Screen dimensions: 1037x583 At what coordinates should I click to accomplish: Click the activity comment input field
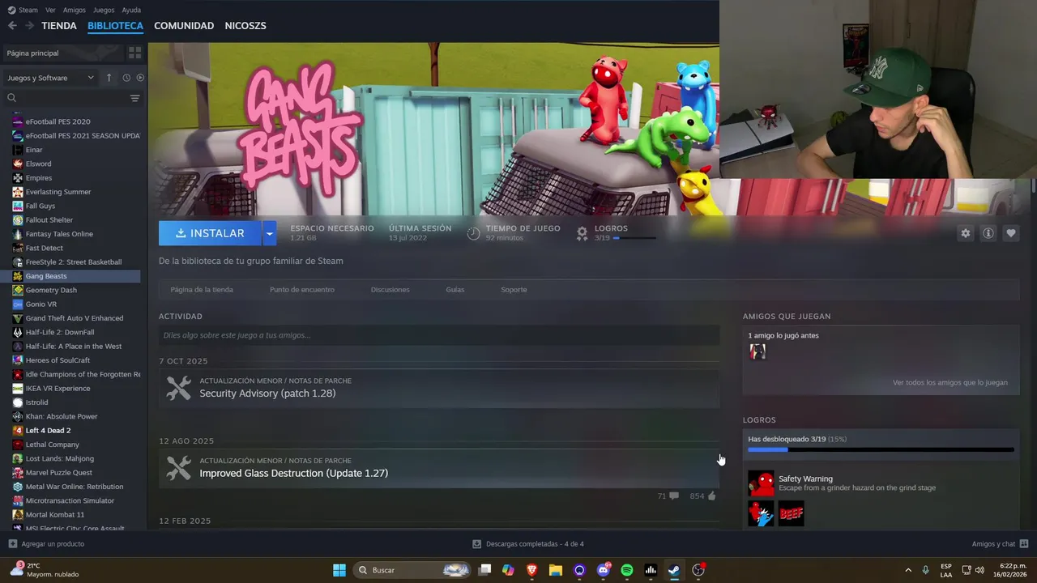(x=439, y=335)
